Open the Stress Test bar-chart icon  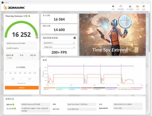(x=130, y=7)
